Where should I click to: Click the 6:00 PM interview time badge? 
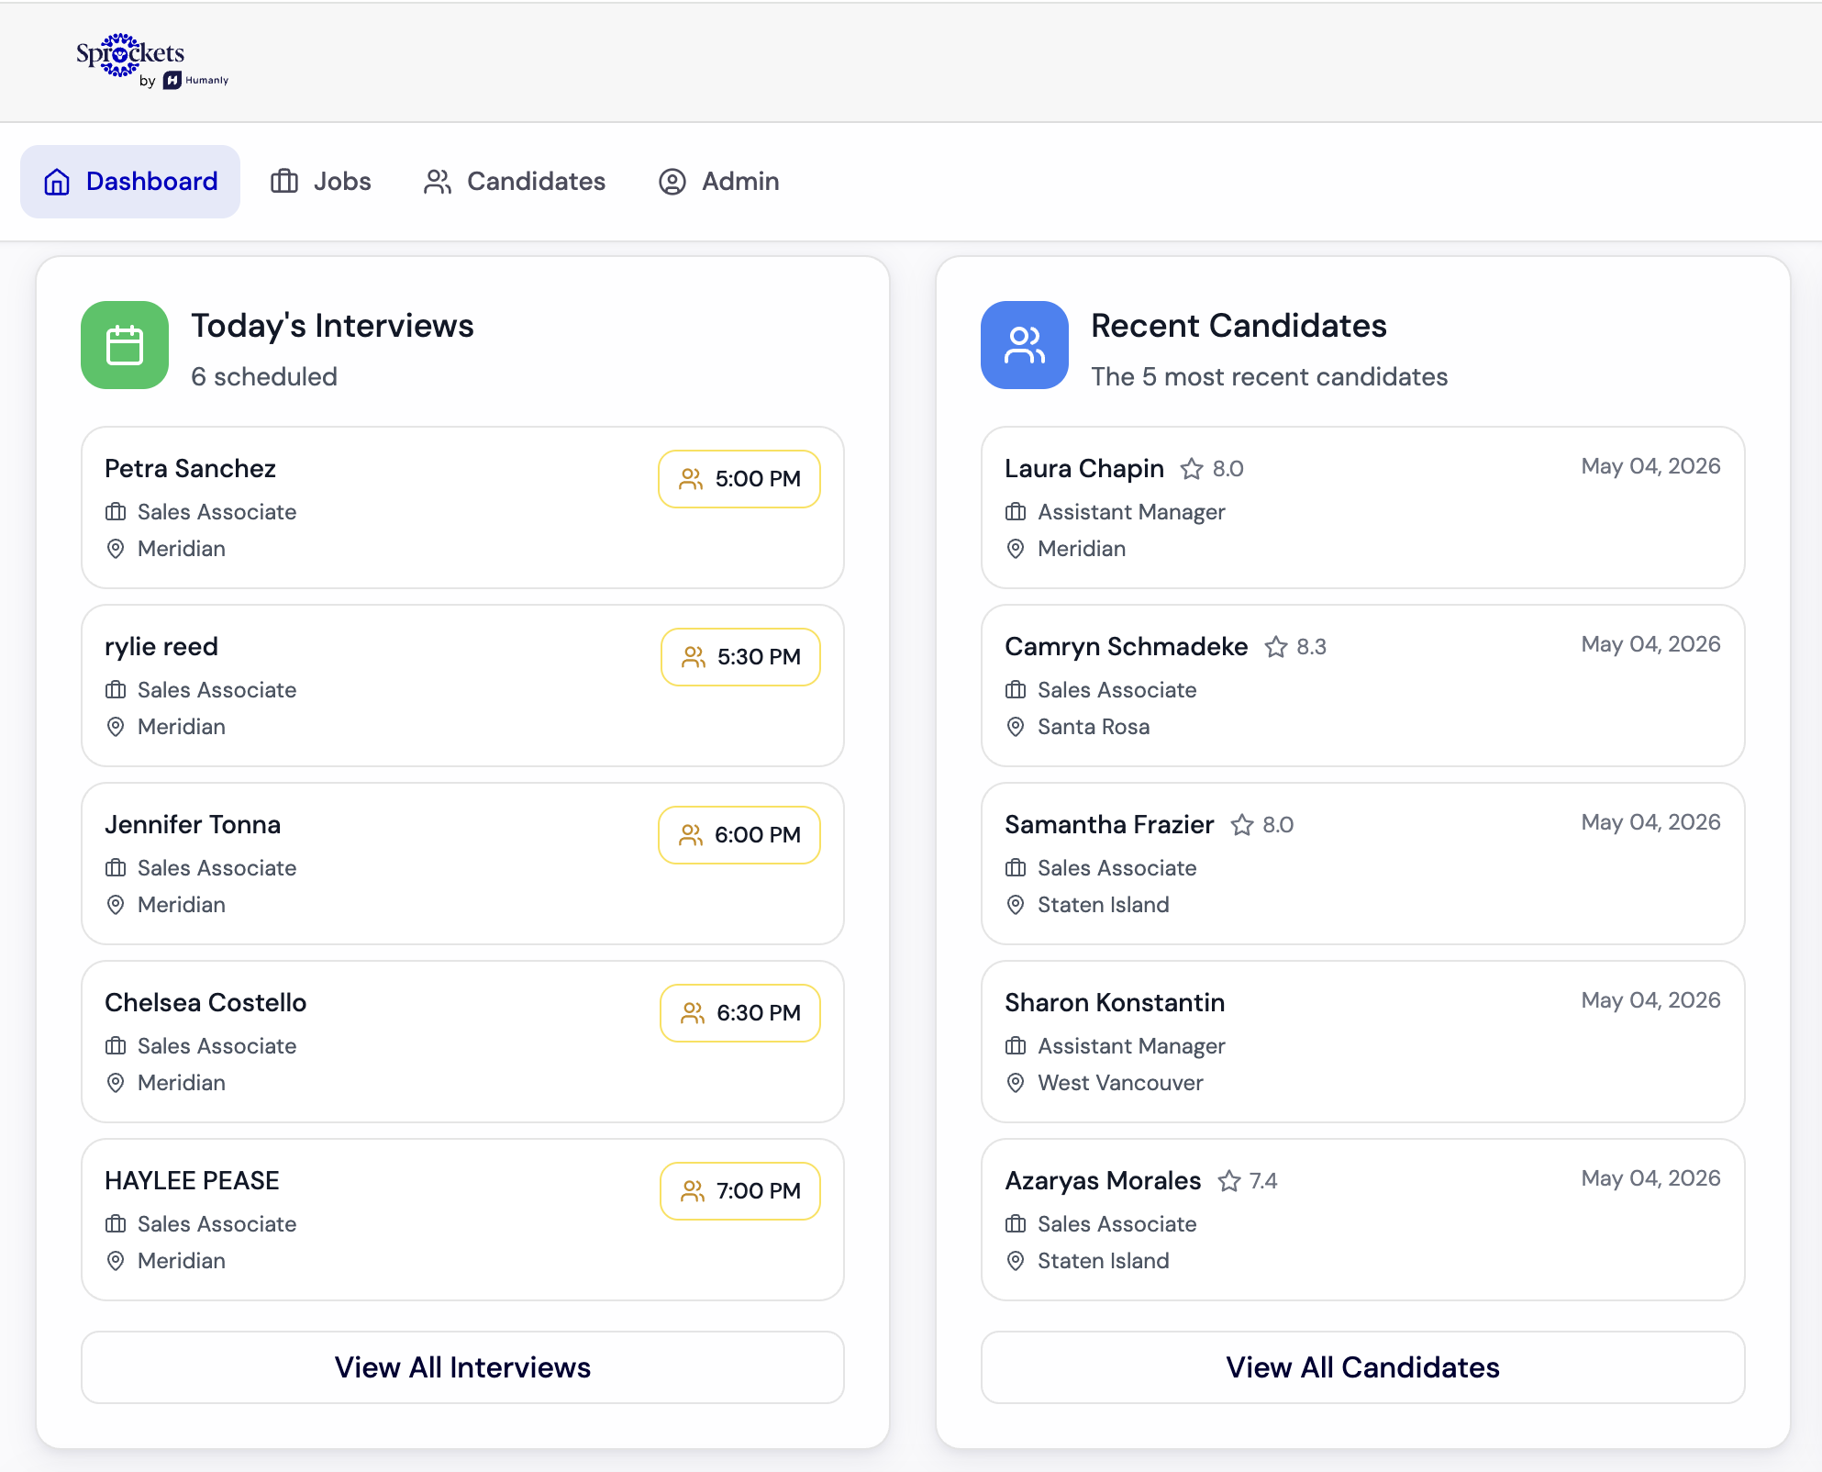coord(739,835)
